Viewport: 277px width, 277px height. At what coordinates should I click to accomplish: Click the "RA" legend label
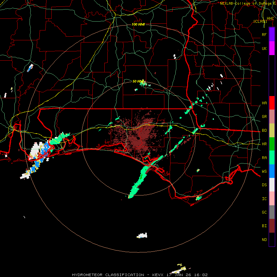coord(264,158)
